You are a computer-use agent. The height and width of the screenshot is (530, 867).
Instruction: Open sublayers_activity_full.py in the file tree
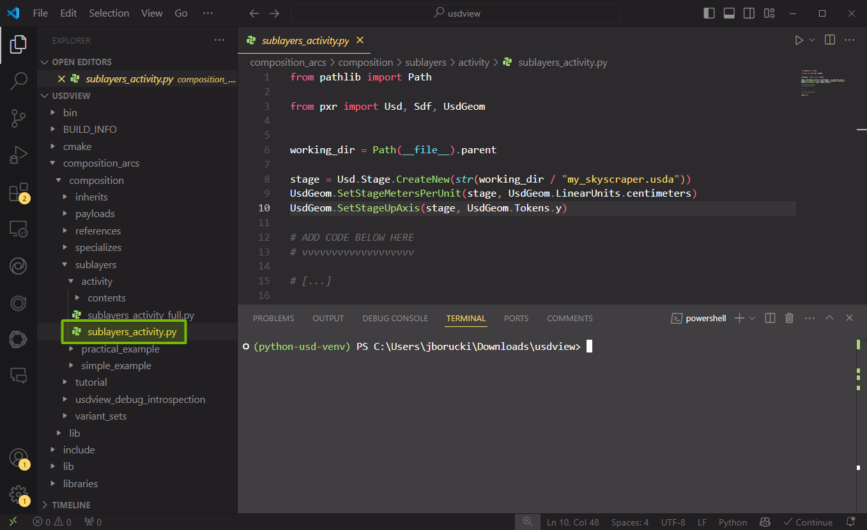coord(141,315)
